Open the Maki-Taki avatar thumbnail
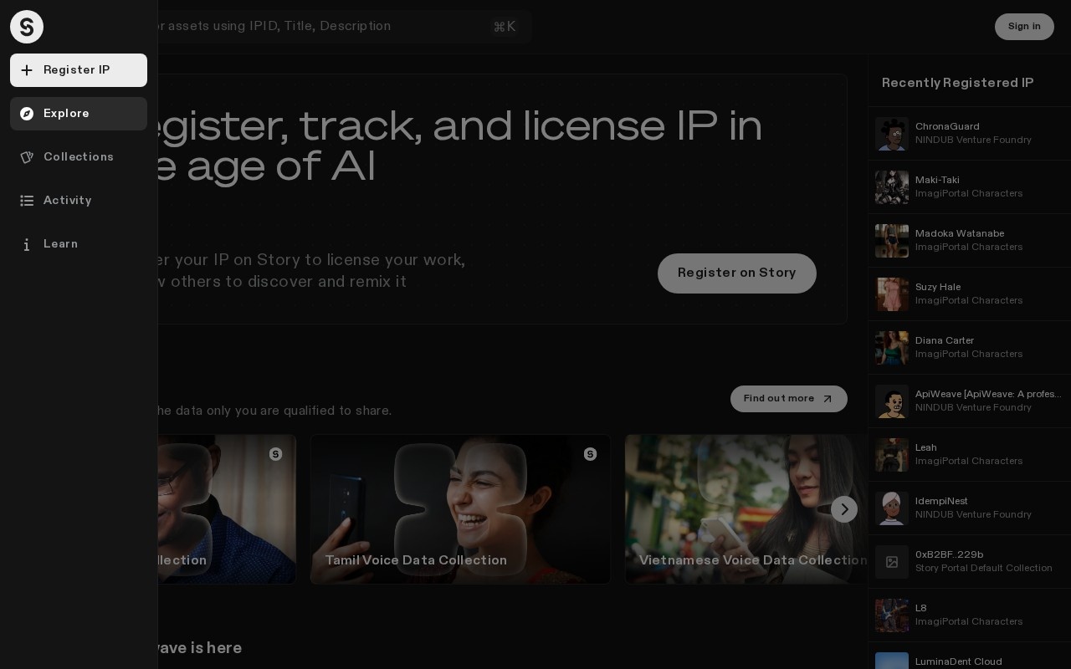This screenshot has width=1071, height=669. coord(892,187)
